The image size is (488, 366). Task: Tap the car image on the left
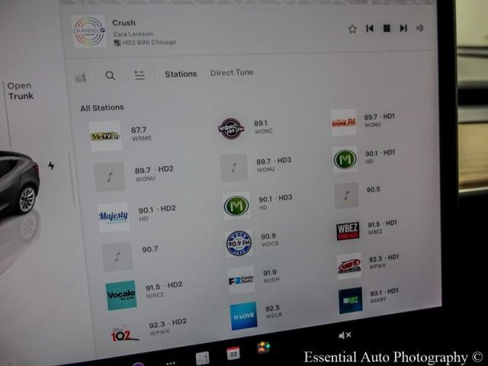pos(18,184)
